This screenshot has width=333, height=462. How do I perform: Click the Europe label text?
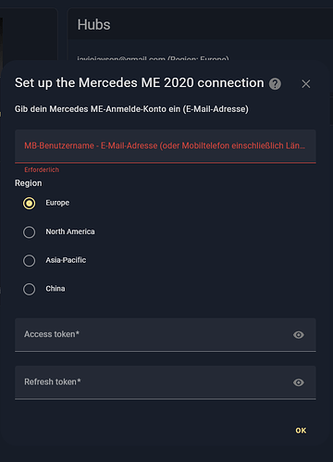57,203
